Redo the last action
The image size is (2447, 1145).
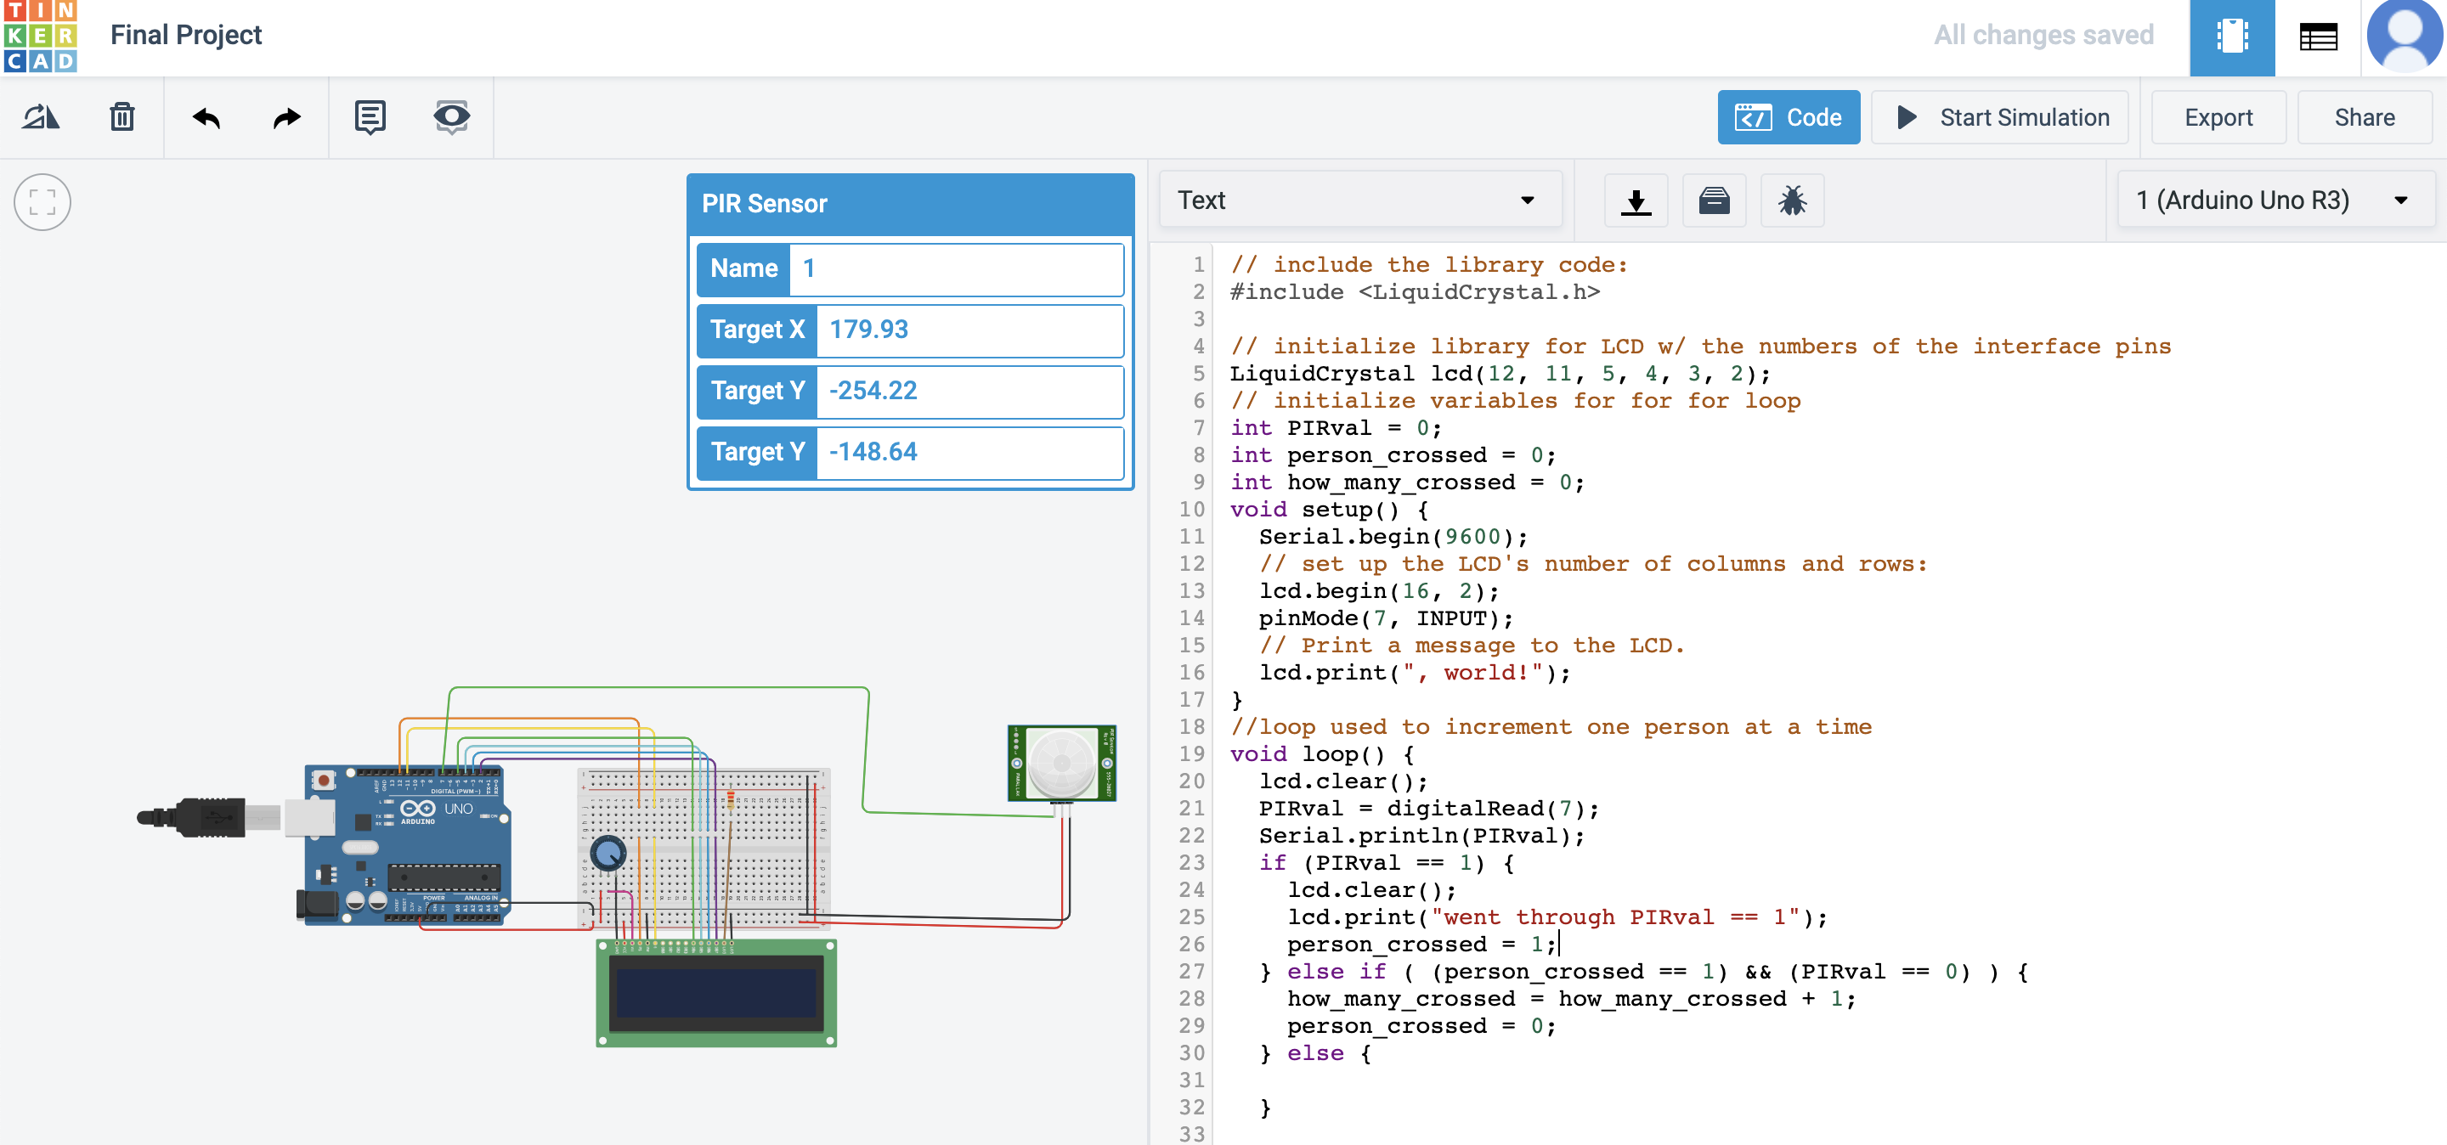tap(286, 116)
